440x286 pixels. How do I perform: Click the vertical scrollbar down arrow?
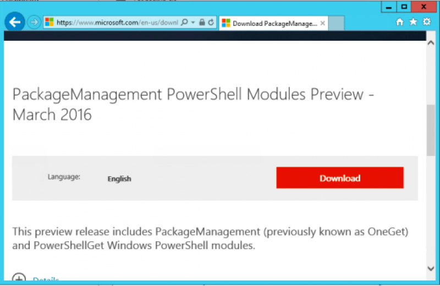[431, 268]
